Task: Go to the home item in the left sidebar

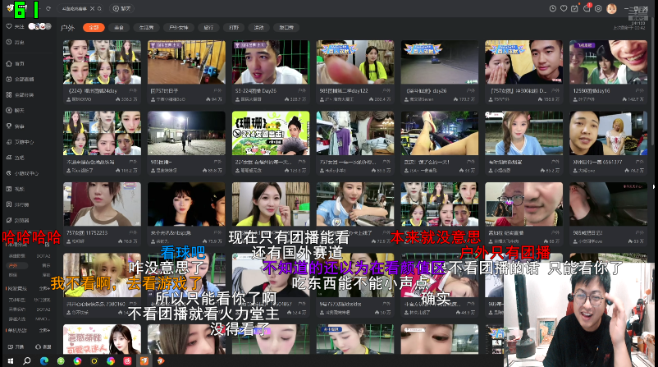Action: (15, 63)
